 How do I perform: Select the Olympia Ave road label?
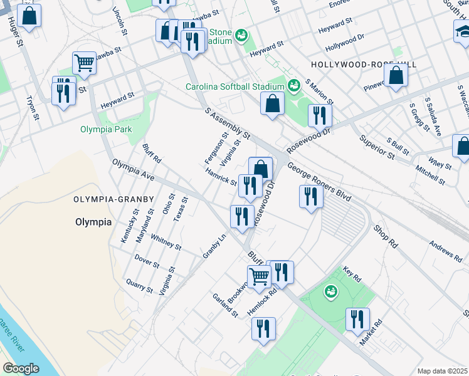[133, 169]
